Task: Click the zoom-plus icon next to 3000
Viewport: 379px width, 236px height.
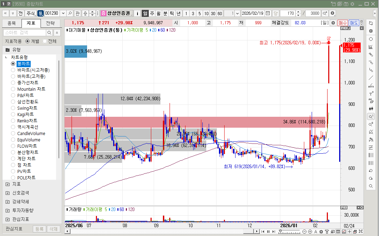Action: (325, 13)
